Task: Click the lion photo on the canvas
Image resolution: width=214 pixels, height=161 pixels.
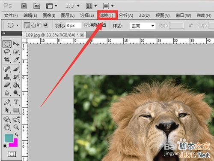Action: pos(144,118)
